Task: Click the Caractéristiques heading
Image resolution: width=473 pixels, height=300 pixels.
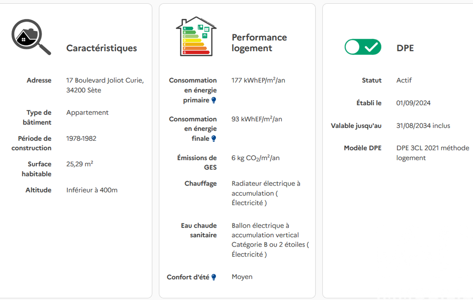Action: 102,48
